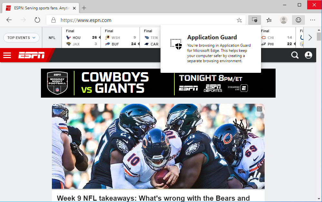
Task: Select the ESPN: Serving sports fans tab
Action: (x=40, y=8)
